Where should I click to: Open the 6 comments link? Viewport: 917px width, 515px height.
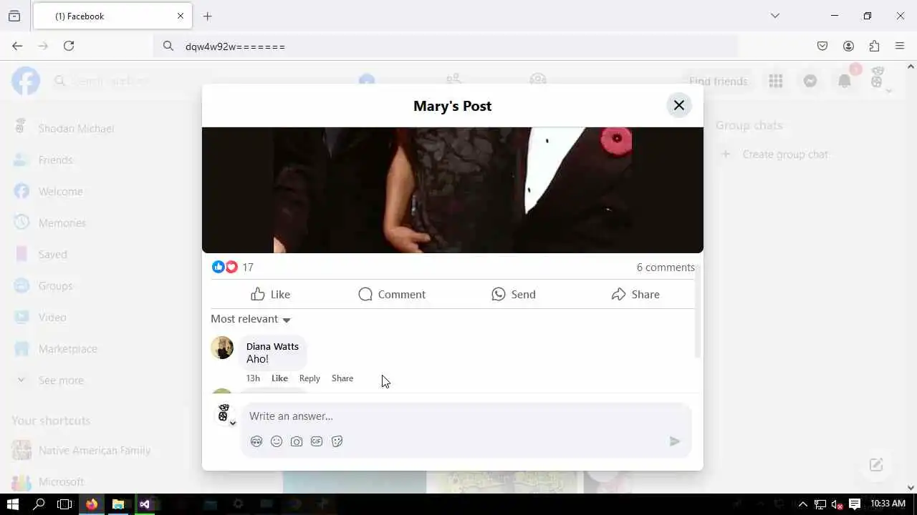666,268
